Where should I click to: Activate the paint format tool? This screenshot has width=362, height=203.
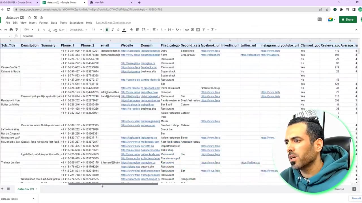[x=17, y=30]
